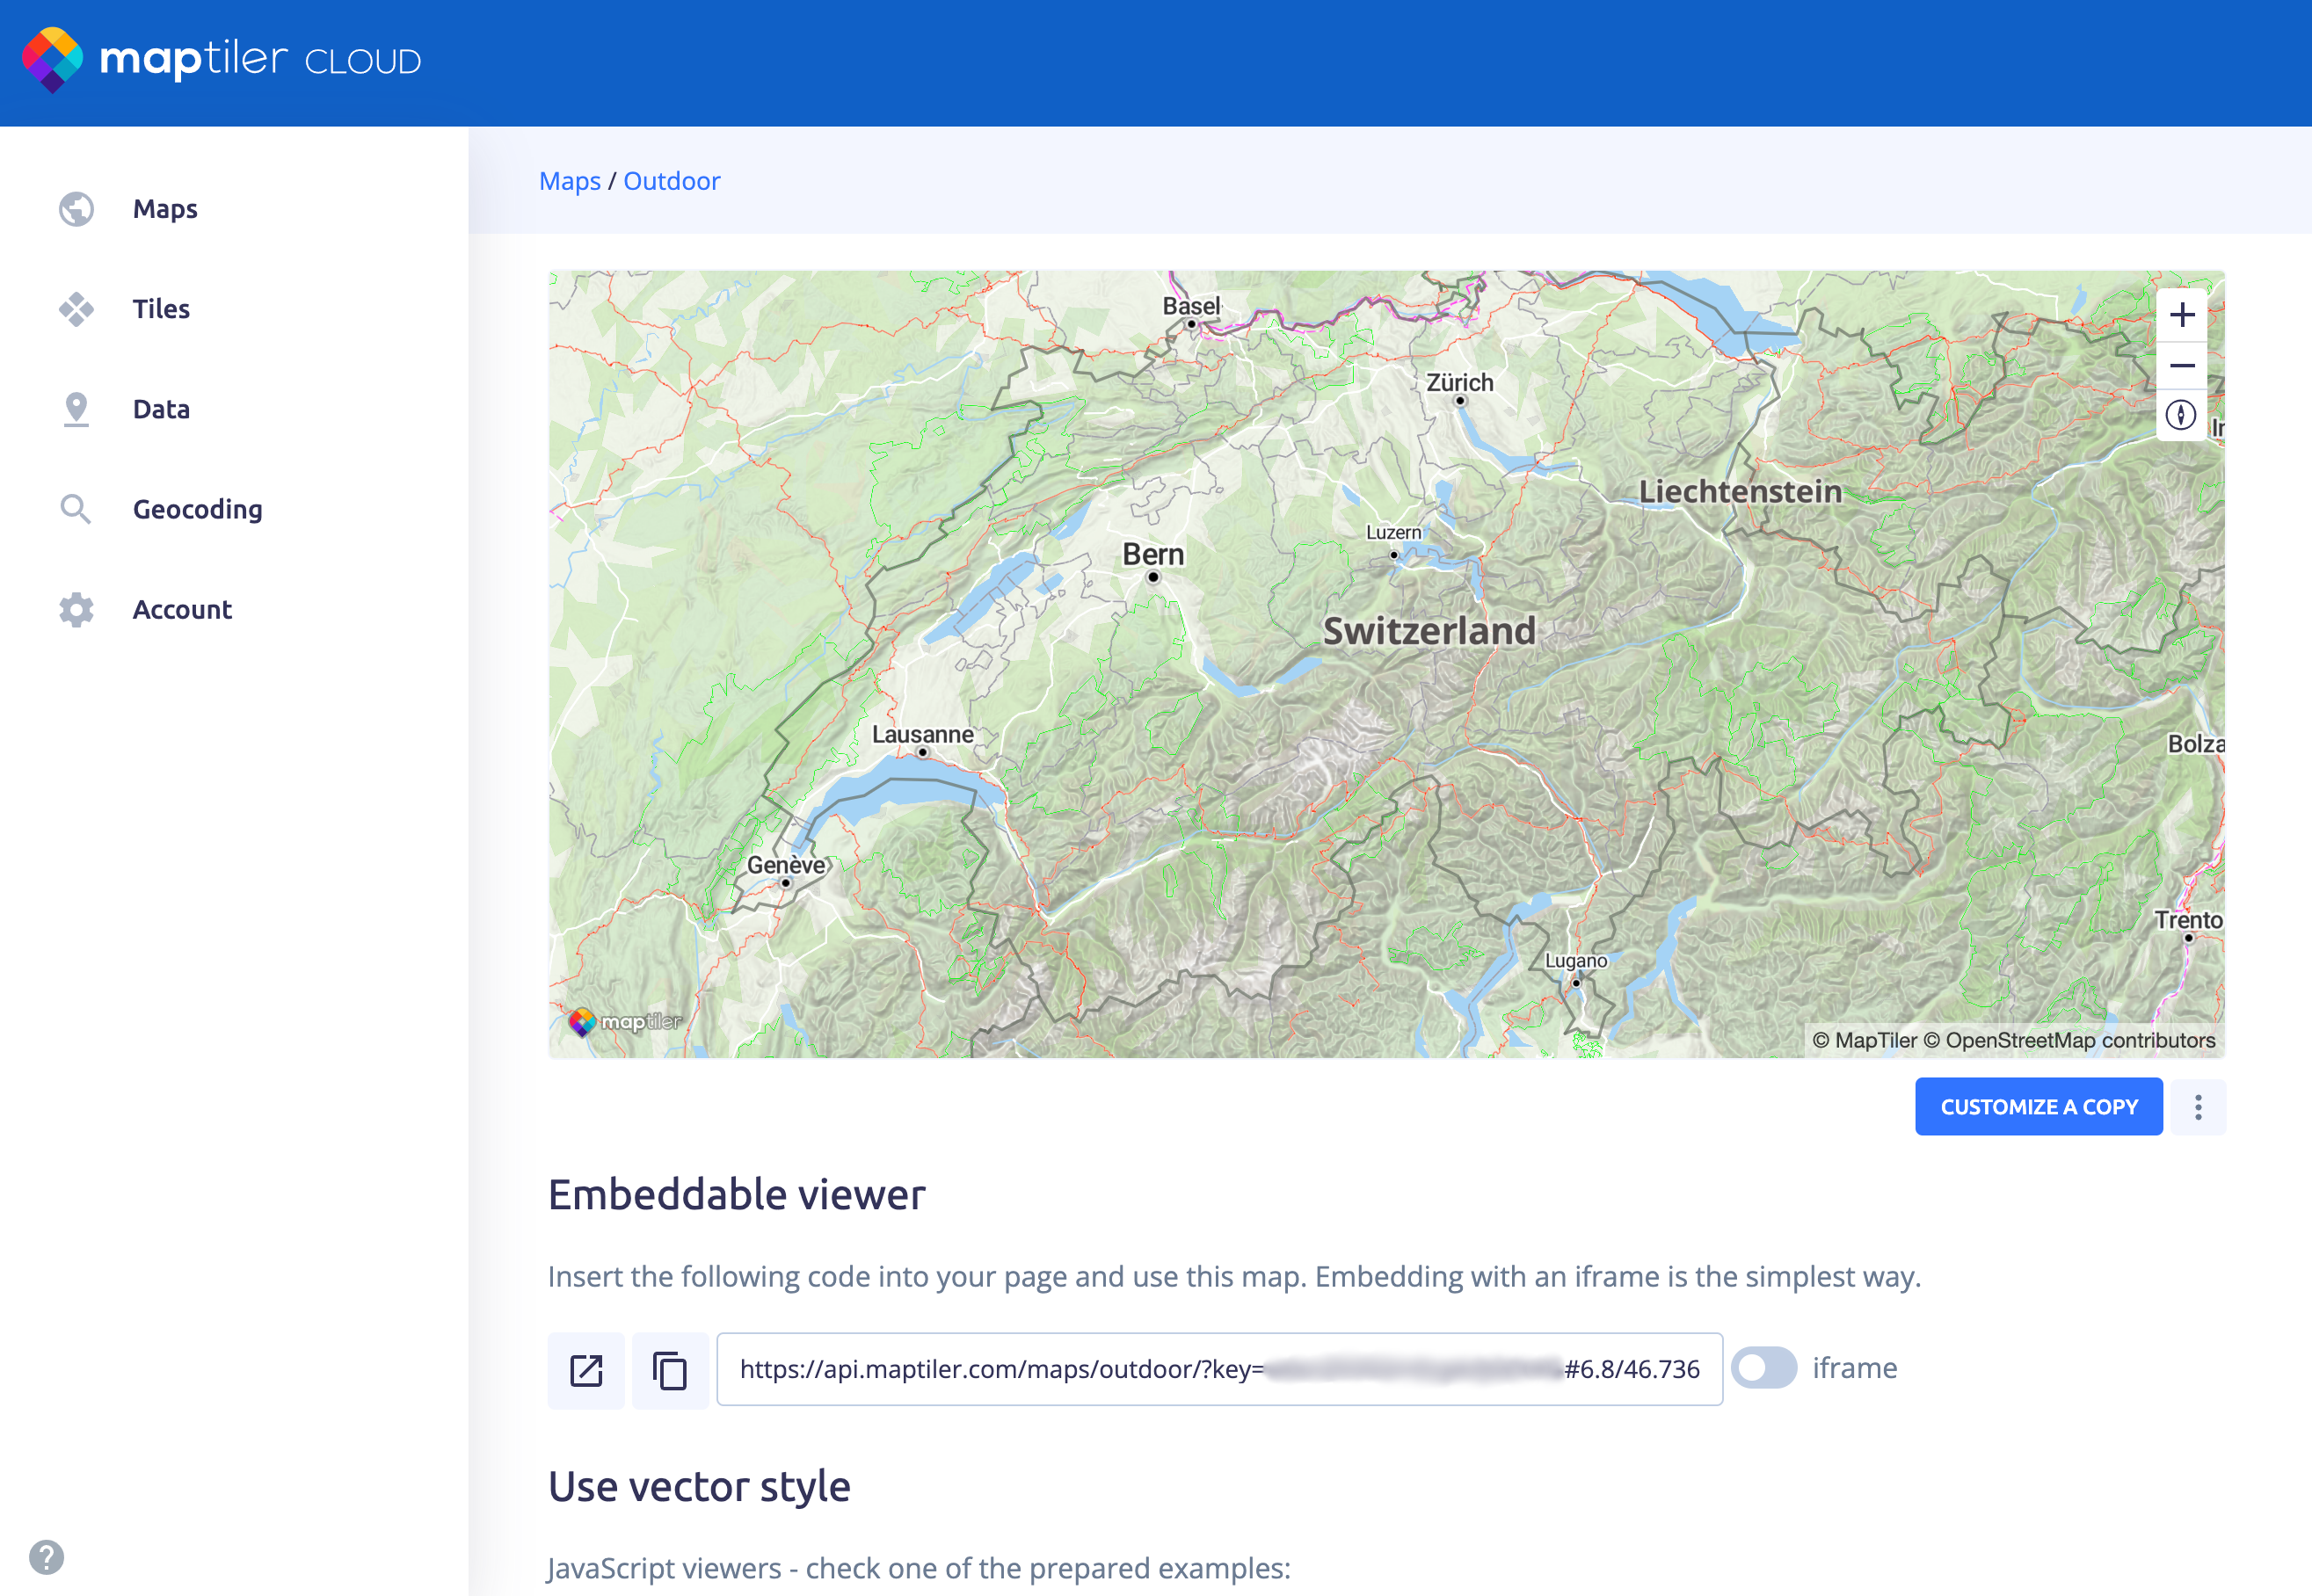The width and height of the screenshot is (2312, 1596).
Task: Click the Maps breadcrumb link
Action: tap(569, 181)
